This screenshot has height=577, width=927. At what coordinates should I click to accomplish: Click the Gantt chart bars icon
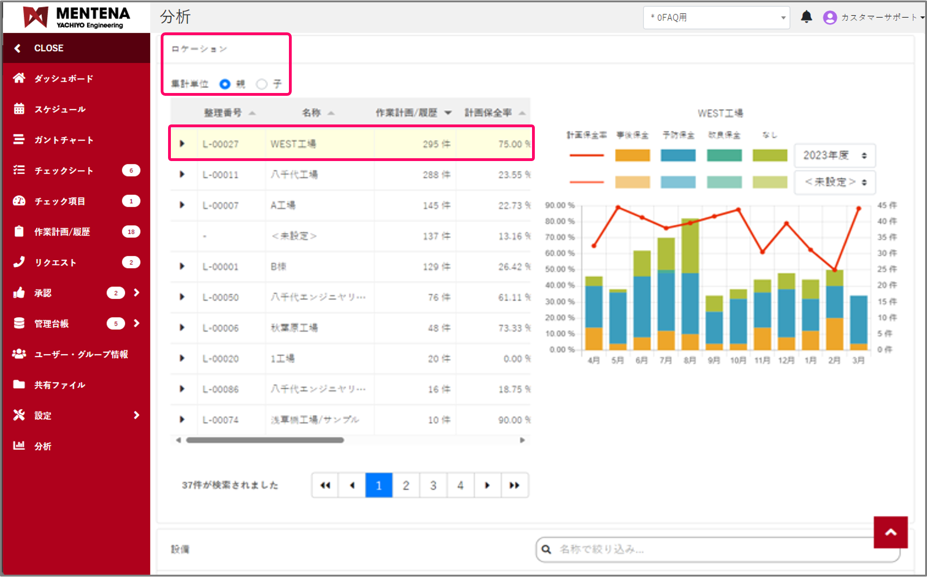point(19,139)
